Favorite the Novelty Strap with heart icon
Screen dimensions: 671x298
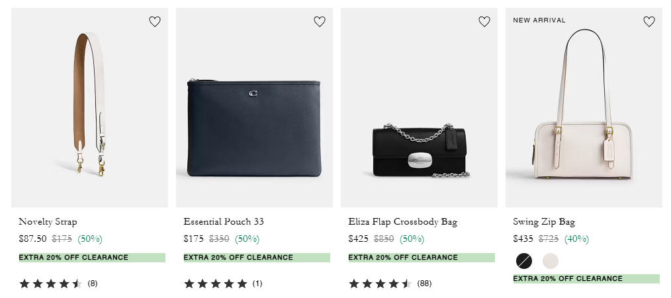click(155, 22)
